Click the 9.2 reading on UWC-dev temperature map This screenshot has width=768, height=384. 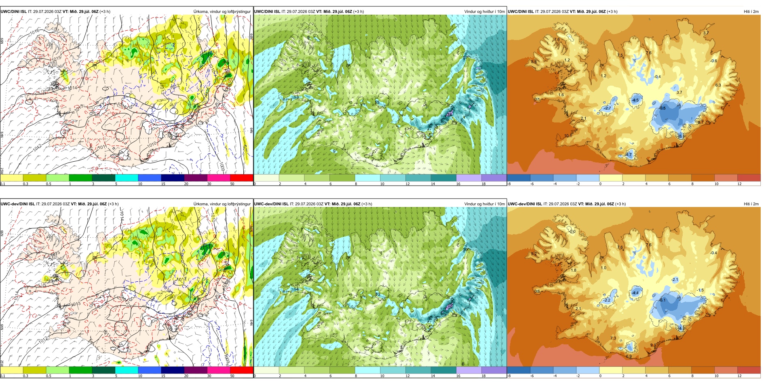pyautogui.click(x=534, y=254)
